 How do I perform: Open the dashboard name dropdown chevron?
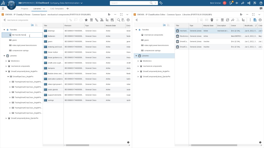[x=82, y=3]
